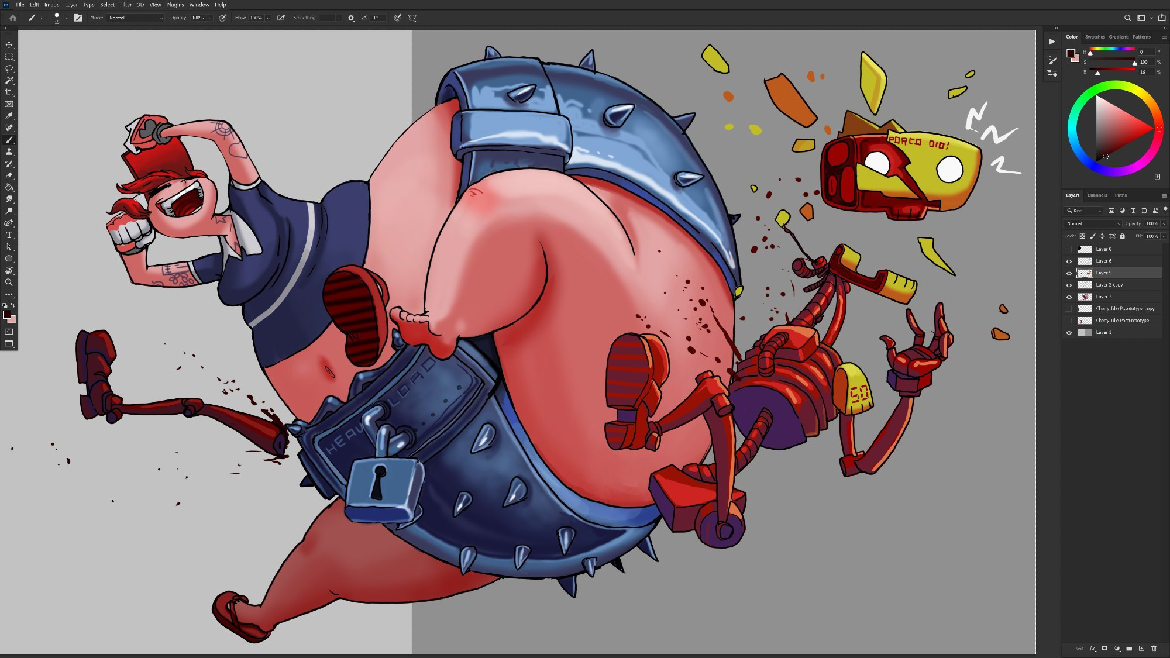This screenshot has width=1170, height=658.
Task: Click the symmetry paint butterfly icon
Action: (412, 18)
